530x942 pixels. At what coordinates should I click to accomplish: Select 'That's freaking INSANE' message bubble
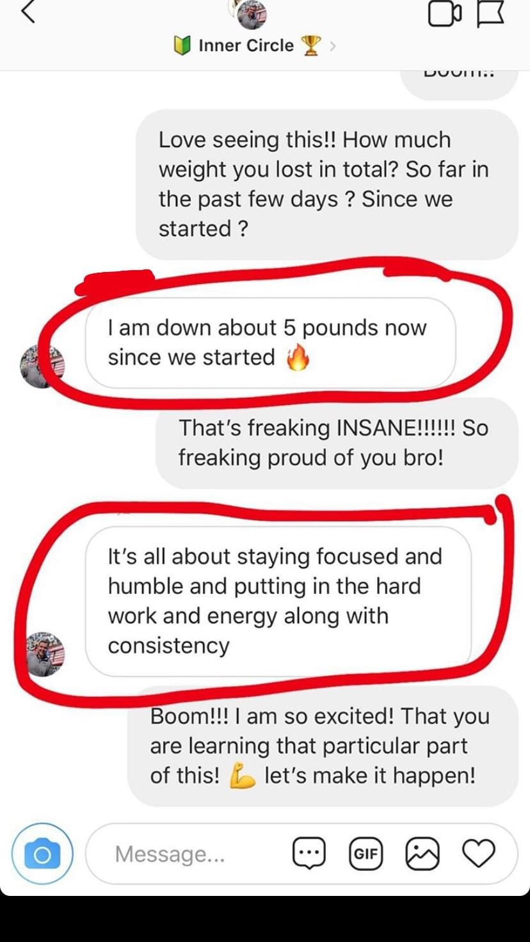[x=337, y=443]
